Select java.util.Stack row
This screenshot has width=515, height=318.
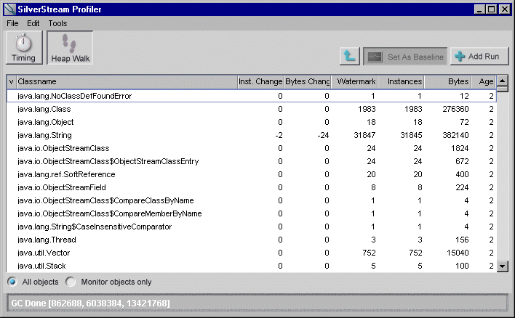pyautogui.click(x=252, y=266)
